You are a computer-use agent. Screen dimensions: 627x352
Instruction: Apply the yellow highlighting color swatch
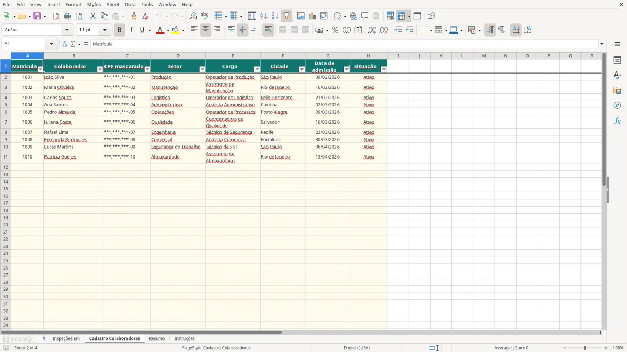pos(176,30)
